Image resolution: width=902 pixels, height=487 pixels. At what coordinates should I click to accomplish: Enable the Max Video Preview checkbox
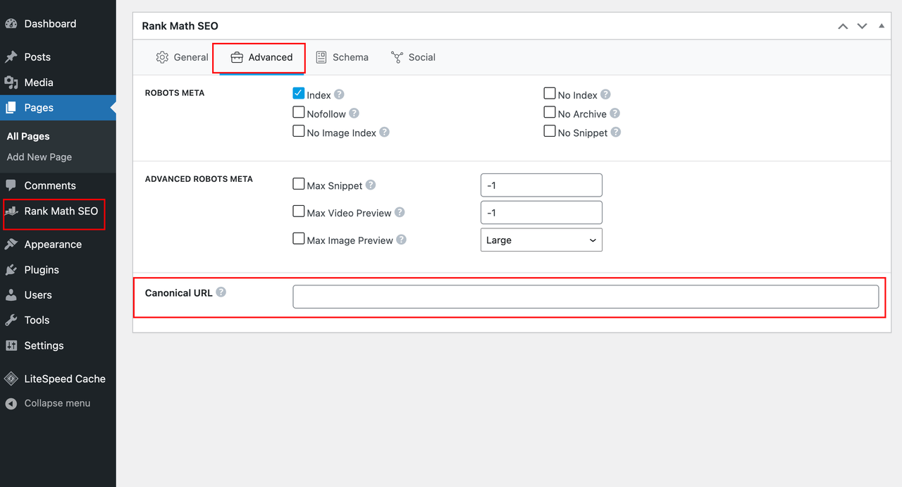[x=299, y=211]
